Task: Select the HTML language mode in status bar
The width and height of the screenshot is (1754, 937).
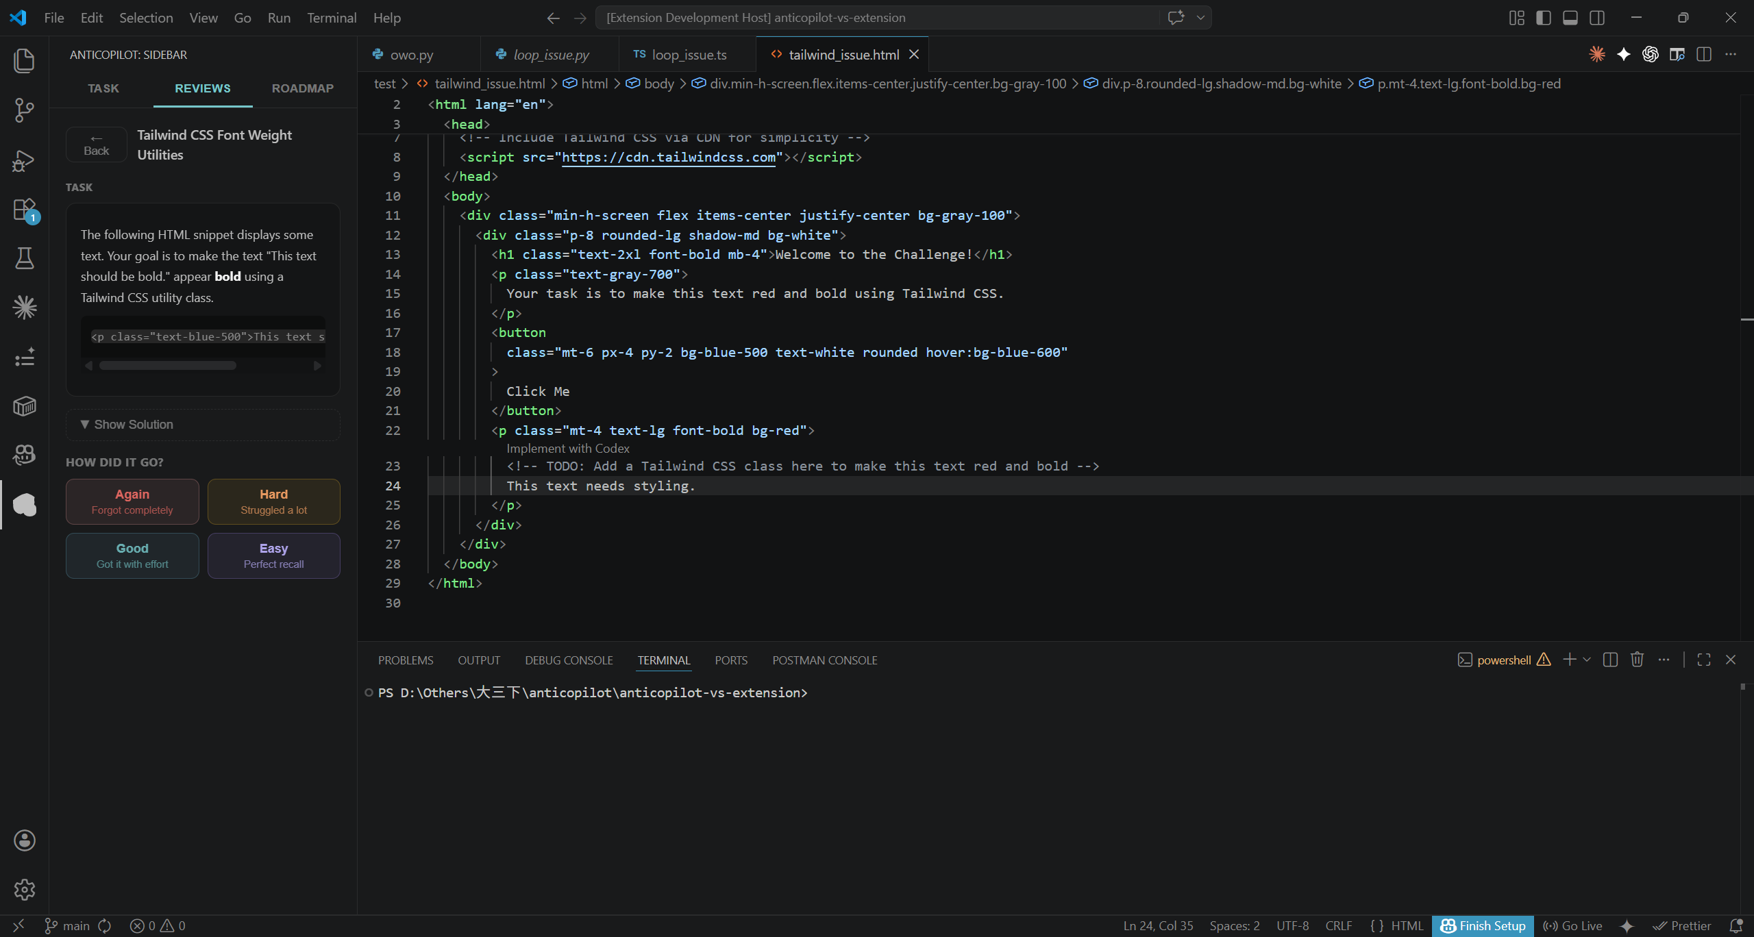Action: (1407, 926)
